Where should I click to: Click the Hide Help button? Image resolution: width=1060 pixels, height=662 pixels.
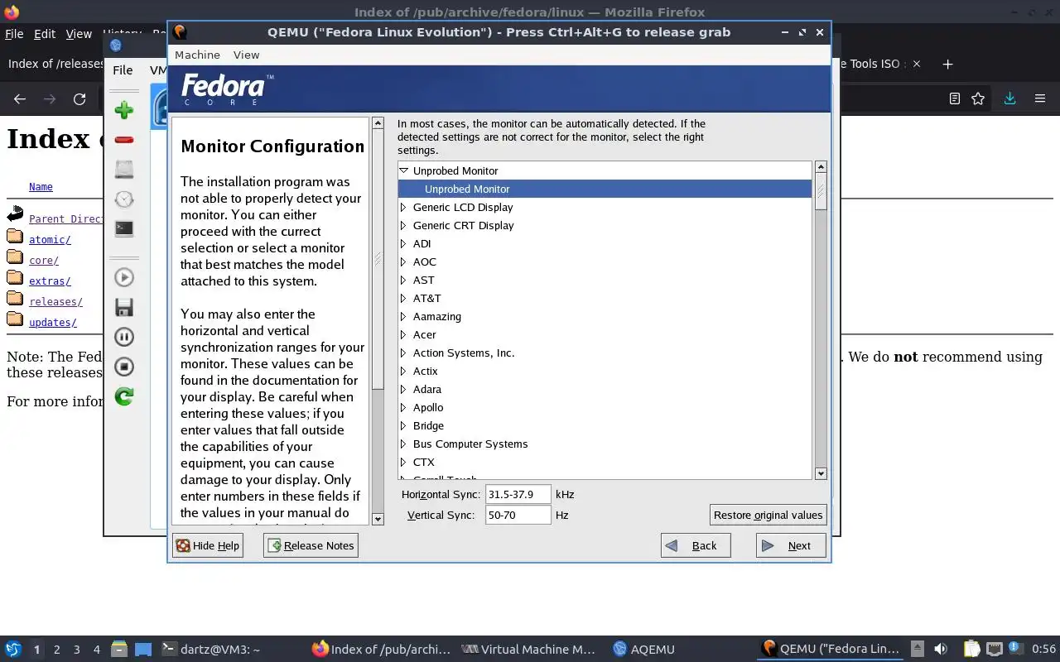coord(208,545)
